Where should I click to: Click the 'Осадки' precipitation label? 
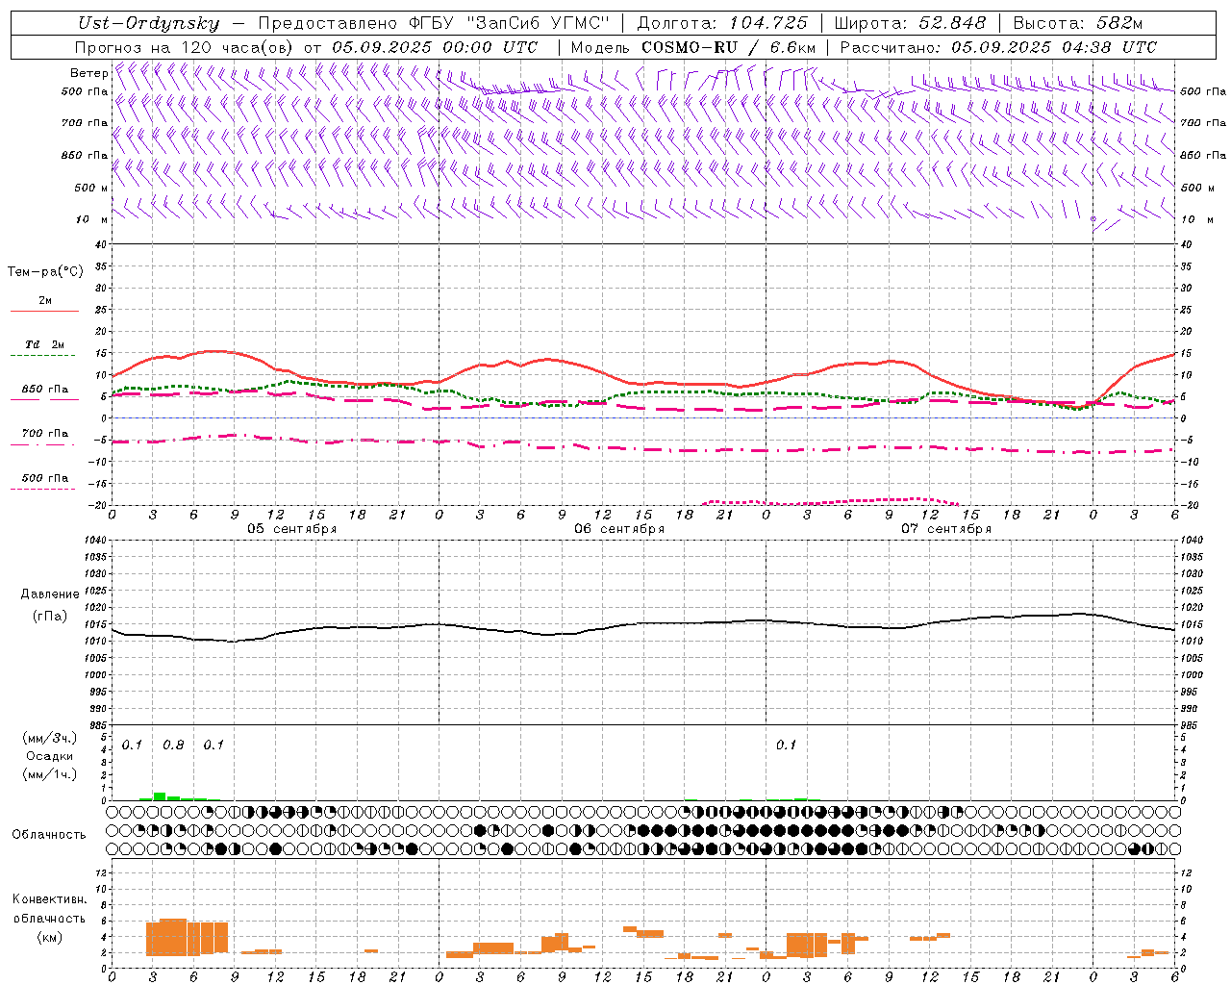tap(50, 756)
